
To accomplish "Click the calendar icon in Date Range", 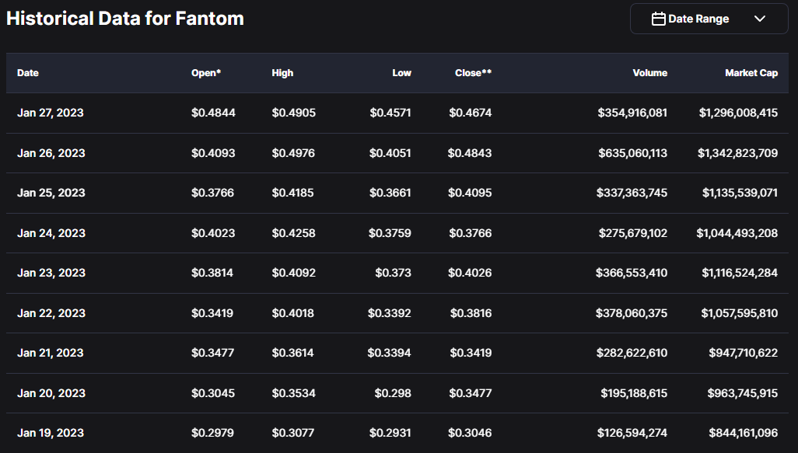I will click(x=658, y=19).
